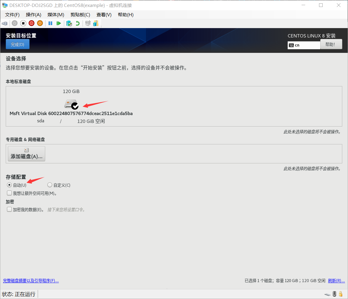Viewport: 348px width, 299px height.
Task: Click the sda device label
Action: pos(41,121)
